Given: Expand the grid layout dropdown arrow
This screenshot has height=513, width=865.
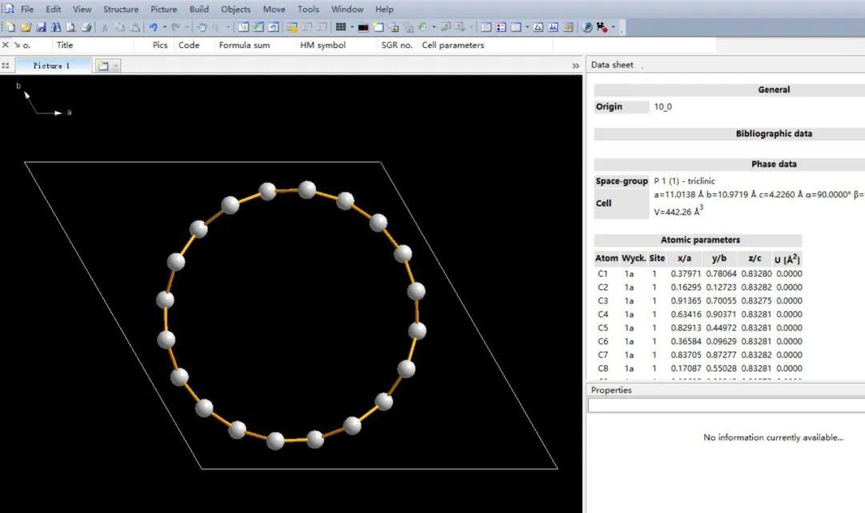Looking at the screenshot, I should click(352, 27).
